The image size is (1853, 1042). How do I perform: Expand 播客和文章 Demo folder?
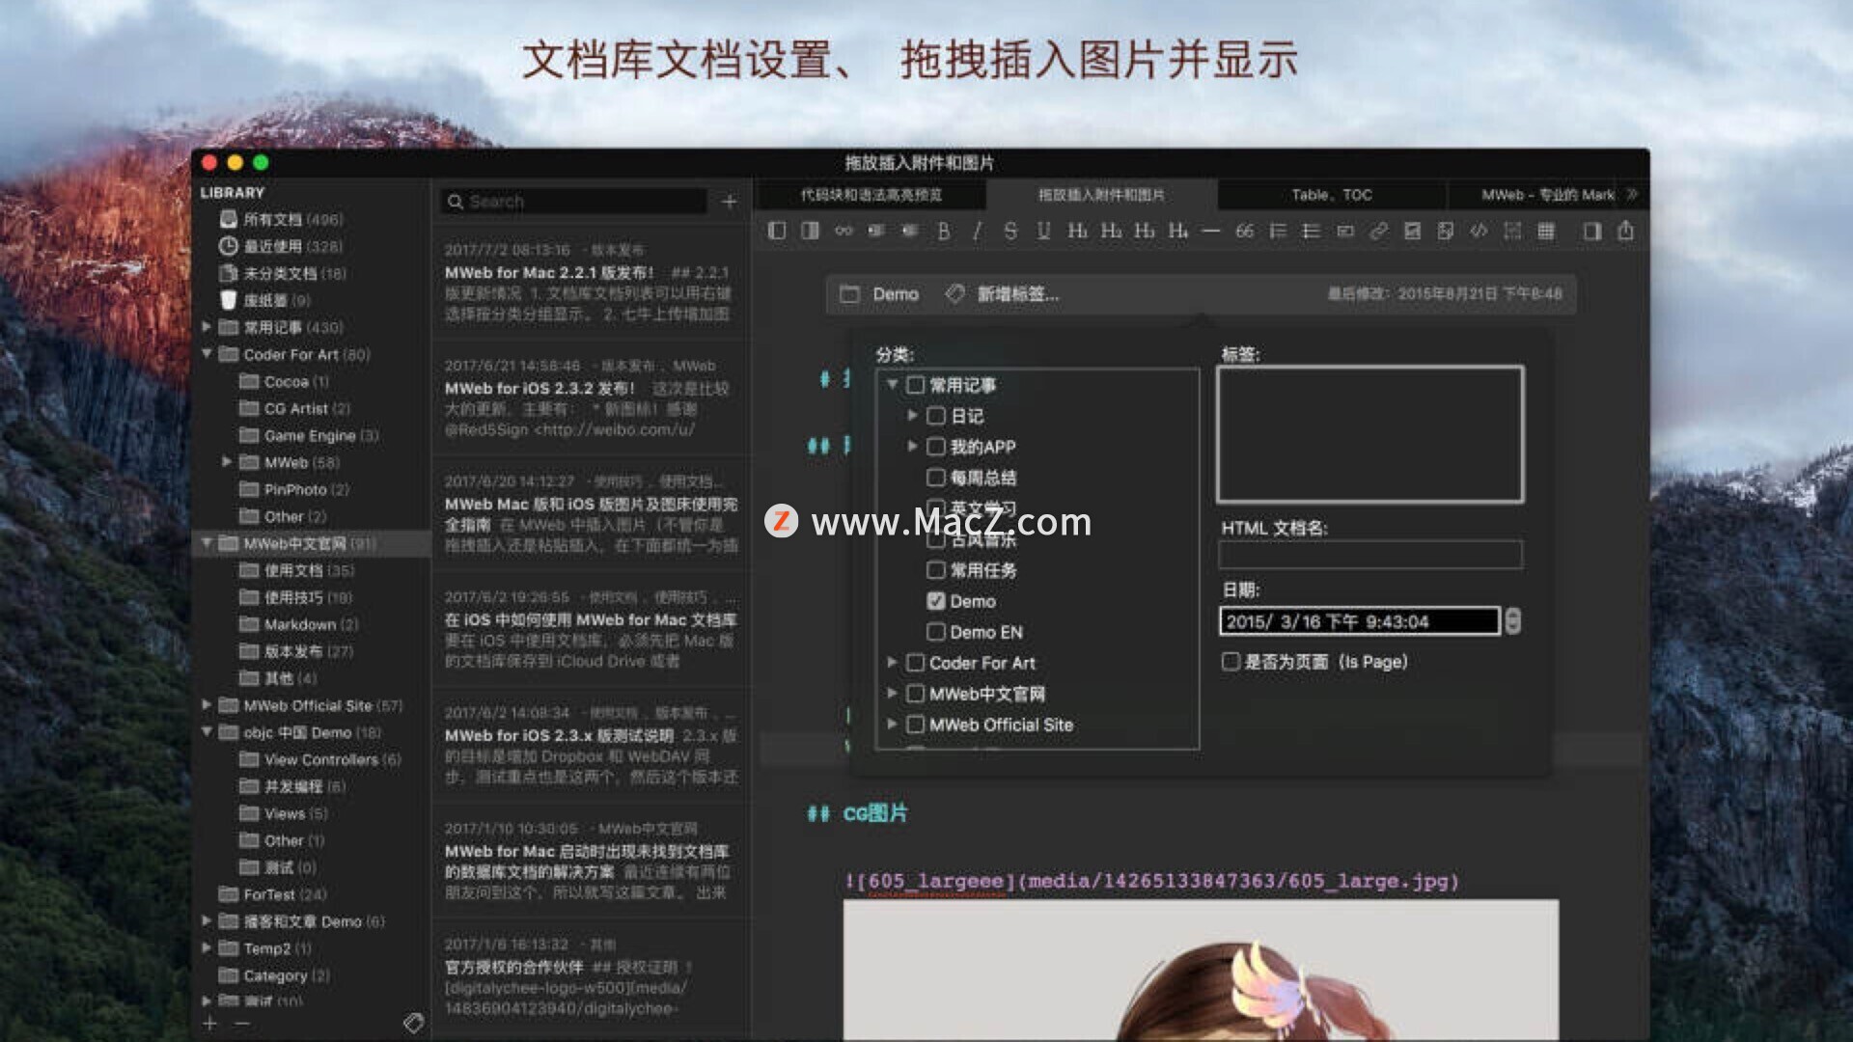click(x=207, y=921)
